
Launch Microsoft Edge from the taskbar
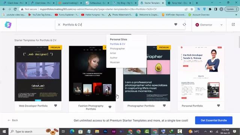point(72,132)
